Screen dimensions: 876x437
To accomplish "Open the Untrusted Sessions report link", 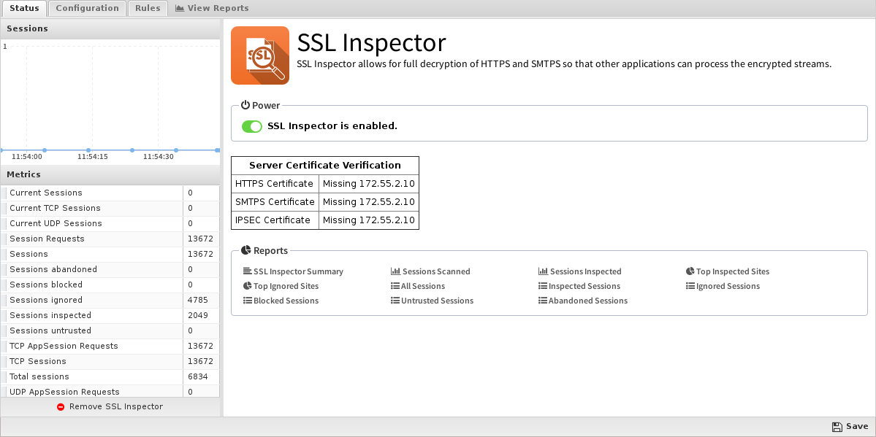I will point(432,301).
